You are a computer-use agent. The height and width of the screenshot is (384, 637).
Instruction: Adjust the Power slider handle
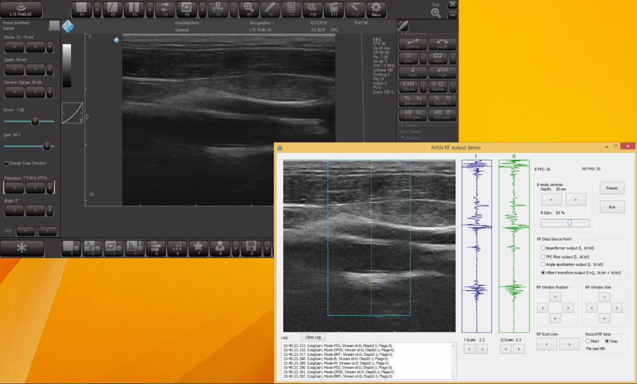tap(35, 121)
